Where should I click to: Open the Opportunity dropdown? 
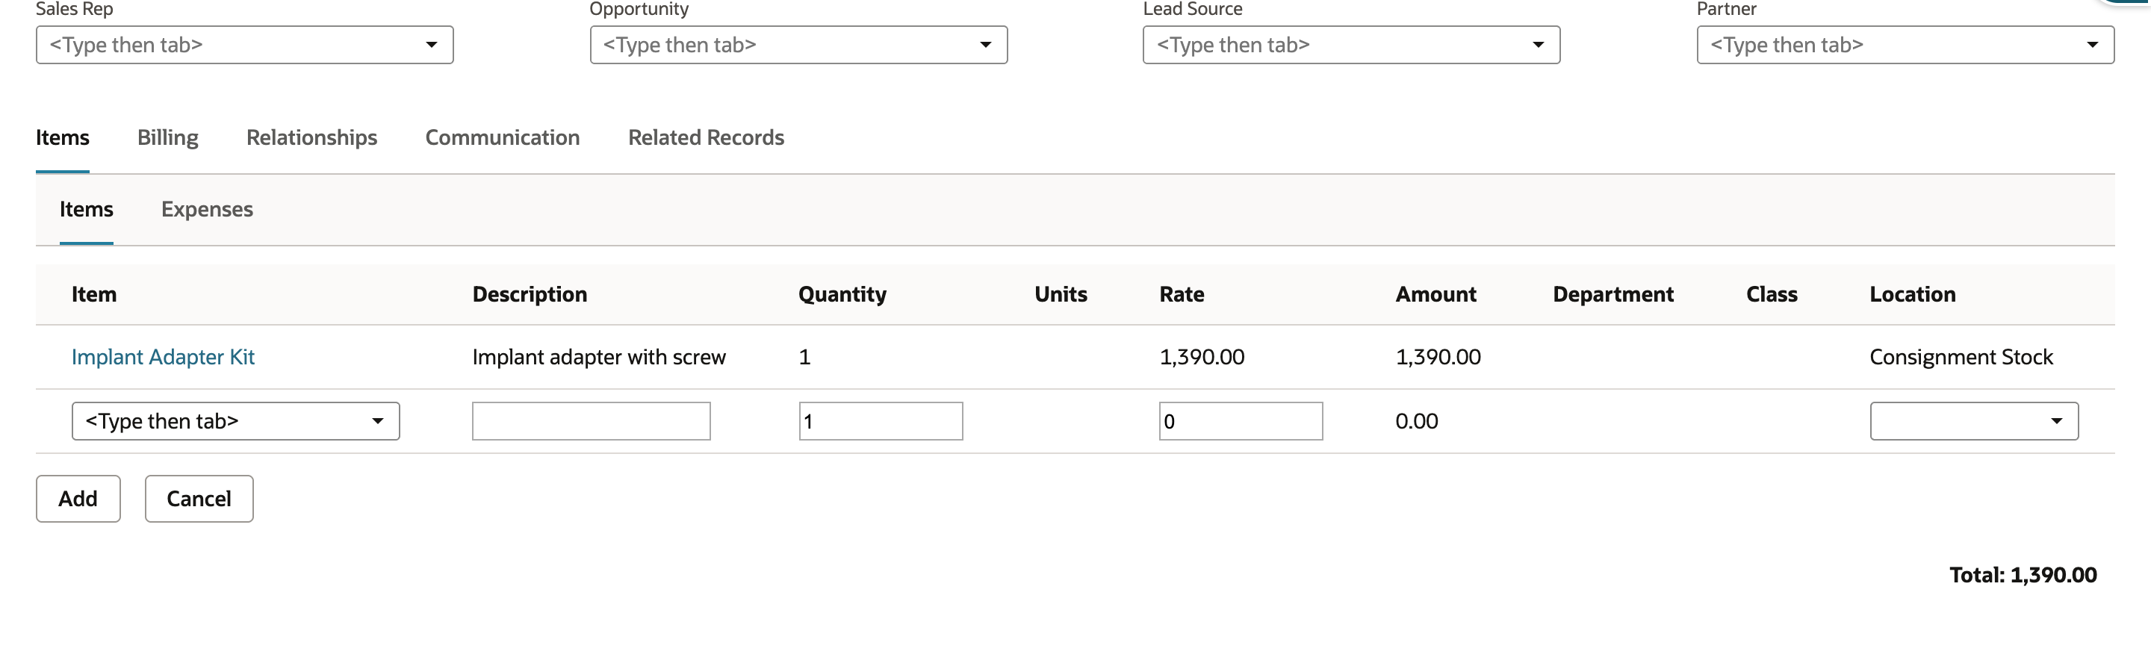click(798, 45)
